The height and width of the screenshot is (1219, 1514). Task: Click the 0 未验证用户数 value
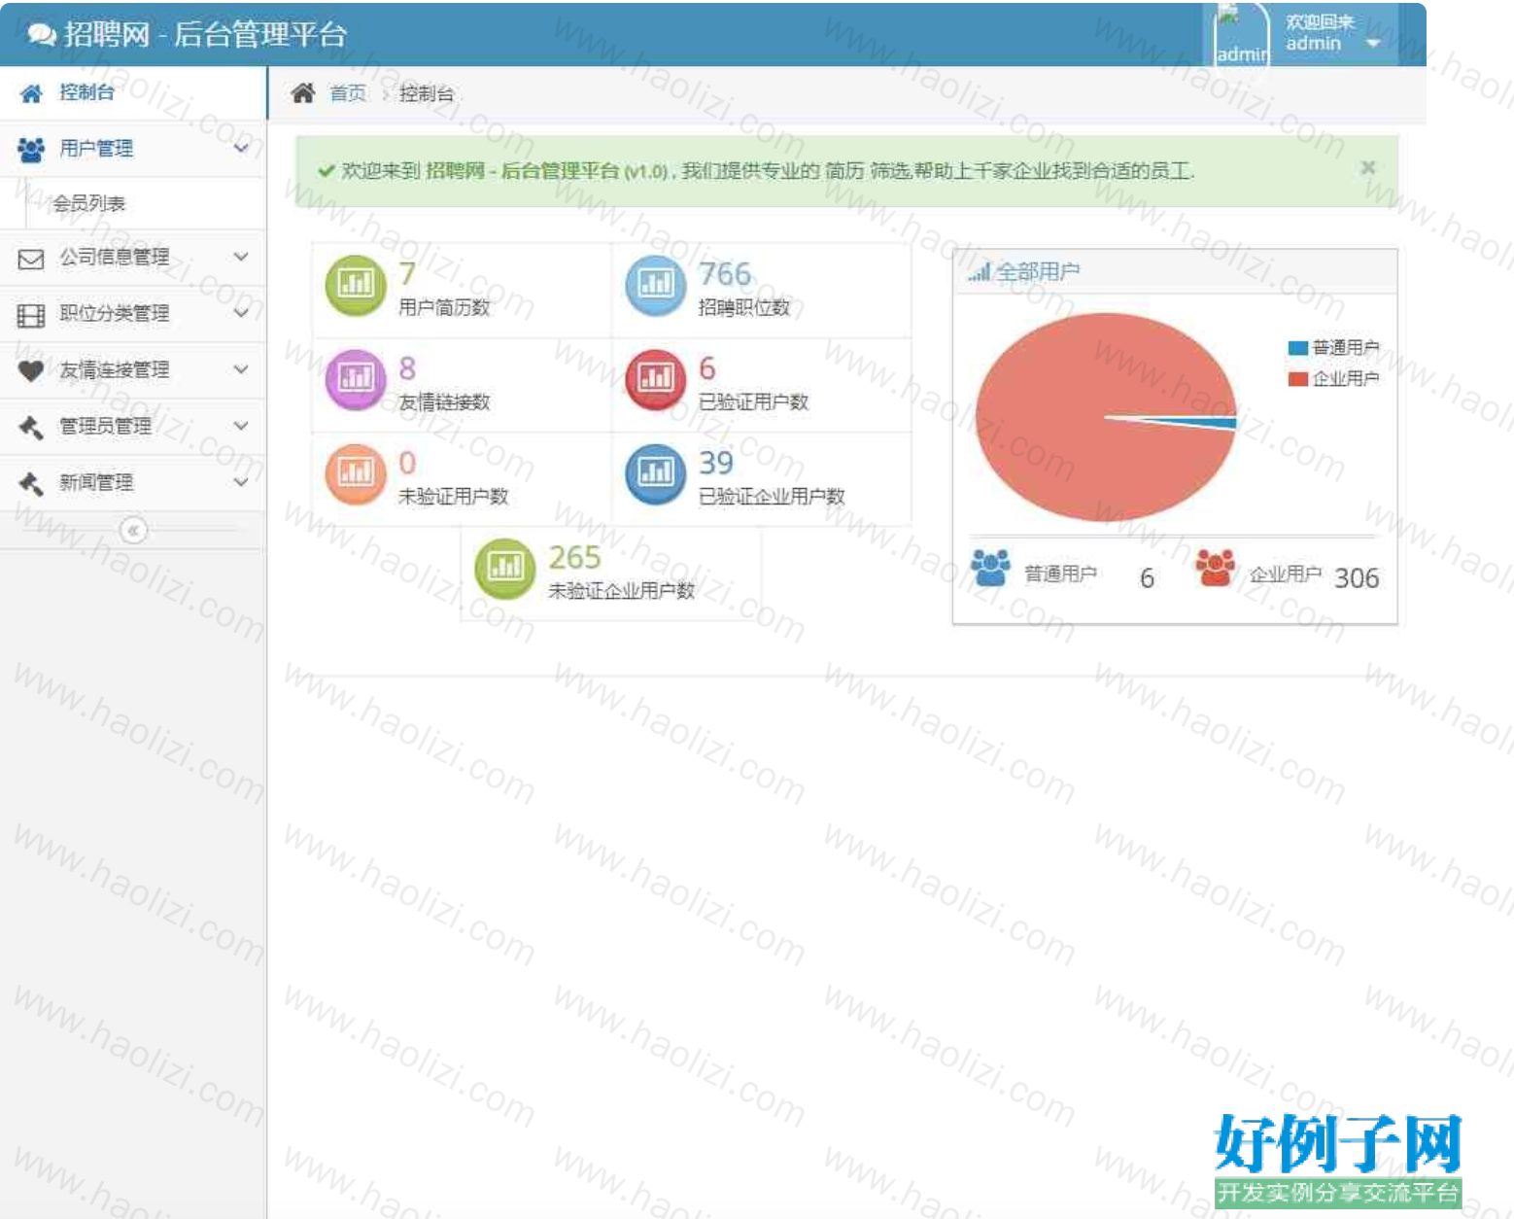(407, 463)
